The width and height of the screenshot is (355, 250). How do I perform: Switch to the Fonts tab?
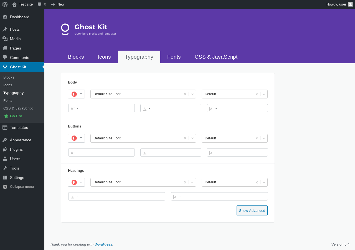pyautogui.click(x=174, y=57)
